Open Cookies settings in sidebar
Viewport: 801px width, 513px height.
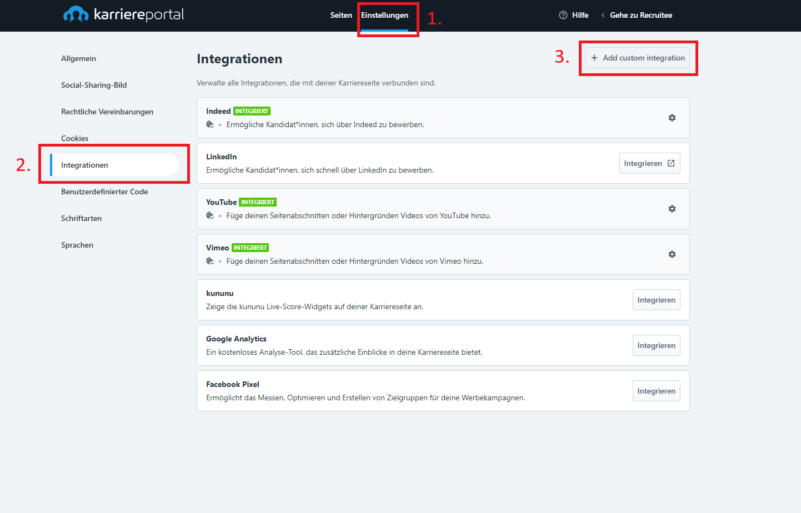pyautogui.click(x=74, y=138)
